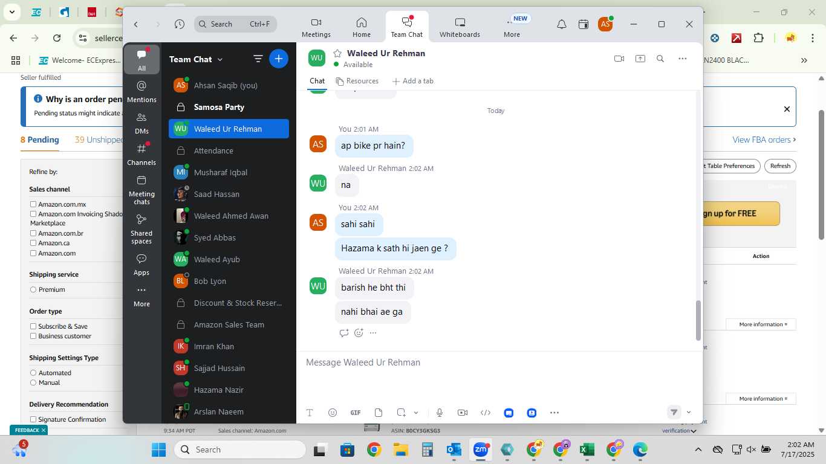Click Add a tab in chat
Viewport: 826px width, 464px height.
coord(412,81)
